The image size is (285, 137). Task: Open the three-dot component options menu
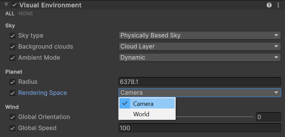(x=278, y=5)
